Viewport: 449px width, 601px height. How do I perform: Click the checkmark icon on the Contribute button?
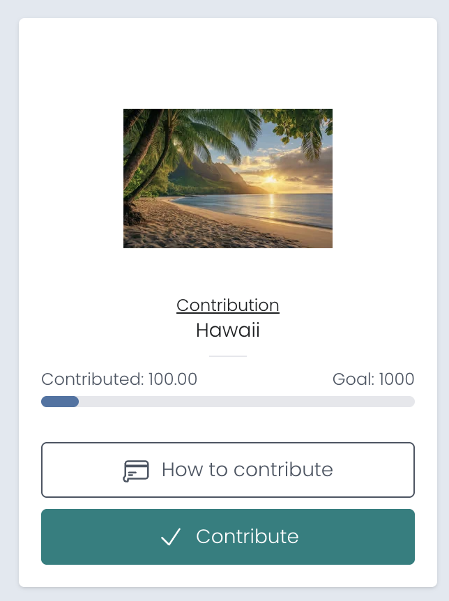pyautogui.click(x=171, y=537)
